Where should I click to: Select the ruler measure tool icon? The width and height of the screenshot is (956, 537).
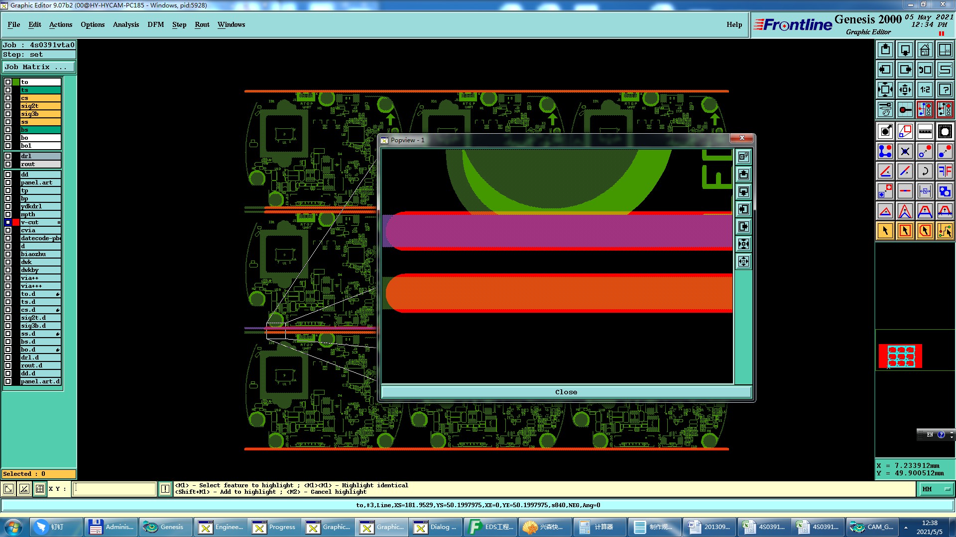(x=925, y=131)
